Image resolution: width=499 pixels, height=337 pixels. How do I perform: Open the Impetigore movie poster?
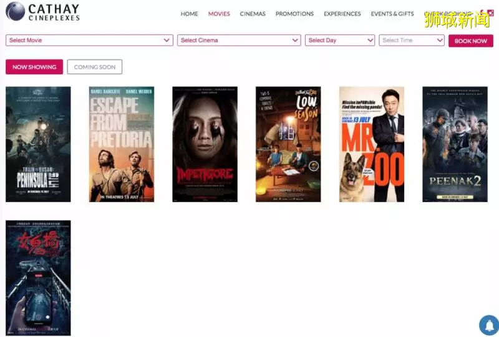coord(205,144)
